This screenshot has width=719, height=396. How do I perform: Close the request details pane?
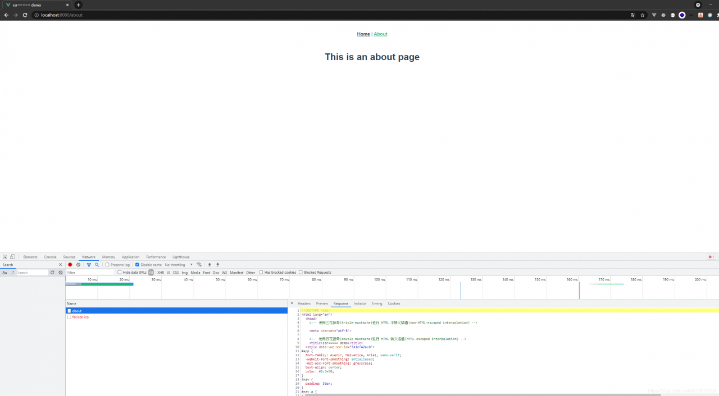coord(292,303)
